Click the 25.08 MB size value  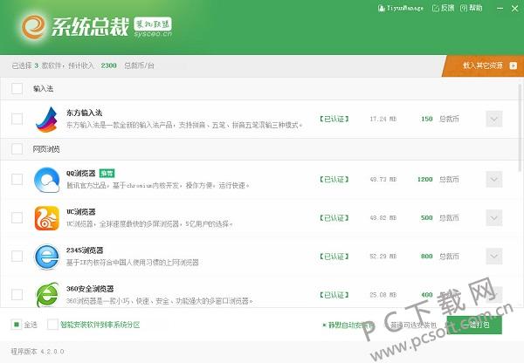383,295
